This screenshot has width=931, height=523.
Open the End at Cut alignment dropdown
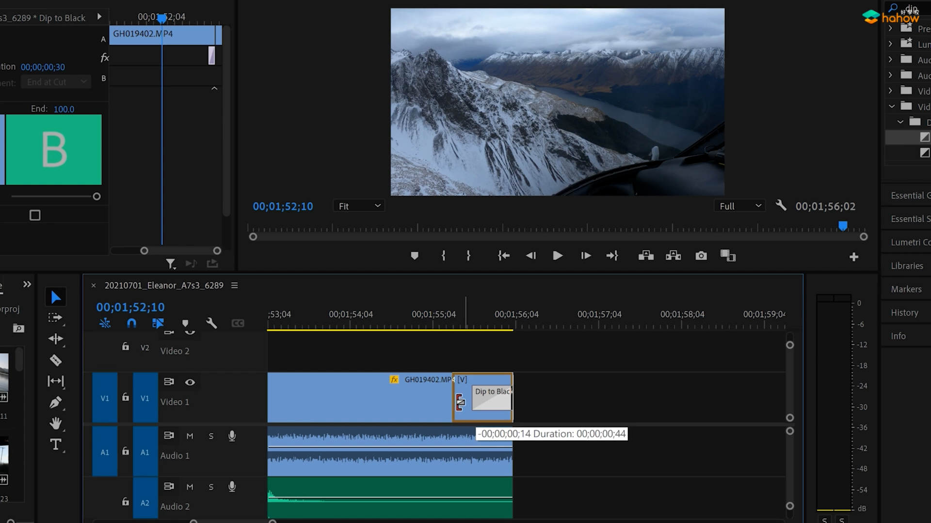pyautogui.click(x=57, y=82)
